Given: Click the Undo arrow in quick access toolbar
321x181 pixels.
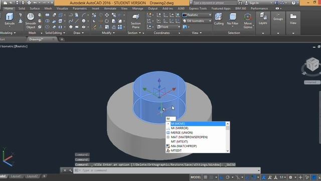Looking at the screenshot, I should click(35, 3).
